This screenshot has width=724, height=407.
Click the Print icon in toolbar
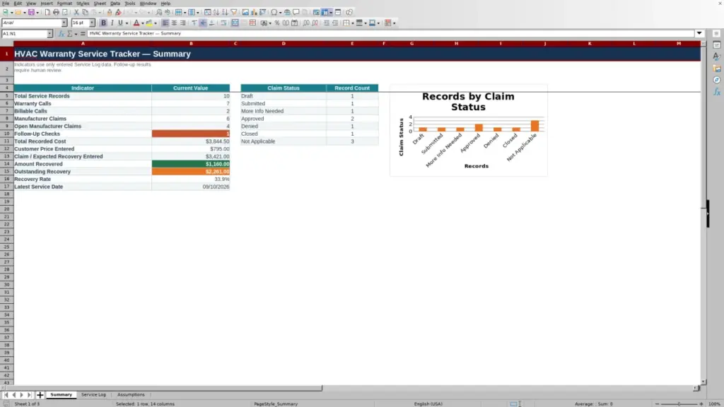click(56, 13)
